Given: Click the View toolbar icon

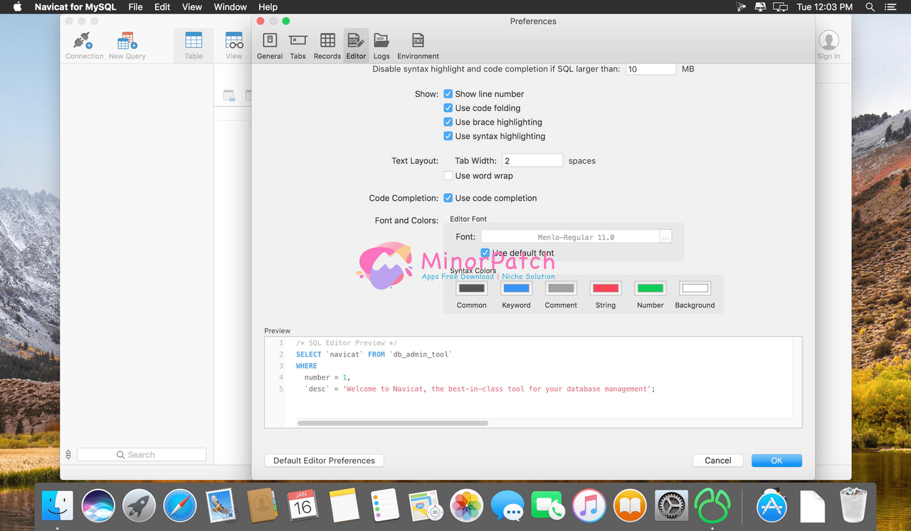Looking at the screenshot, I should click(234, 46).
